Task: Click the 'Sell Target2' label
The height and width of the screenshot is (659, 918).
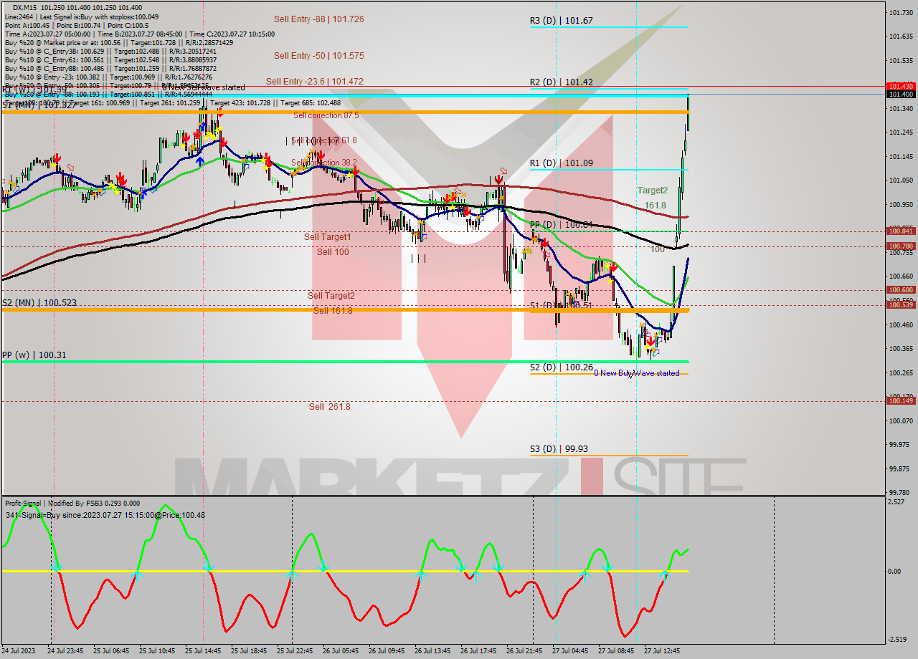Action: click(x=331, y=295)
